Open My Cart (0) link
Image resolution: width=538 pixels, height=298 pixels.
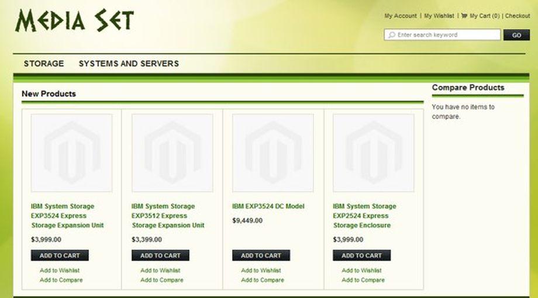pyautogui.click(x=484, y=16)
